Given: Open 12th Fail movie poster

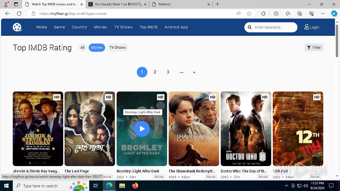Looking at the screenshot, I should 298,129.
